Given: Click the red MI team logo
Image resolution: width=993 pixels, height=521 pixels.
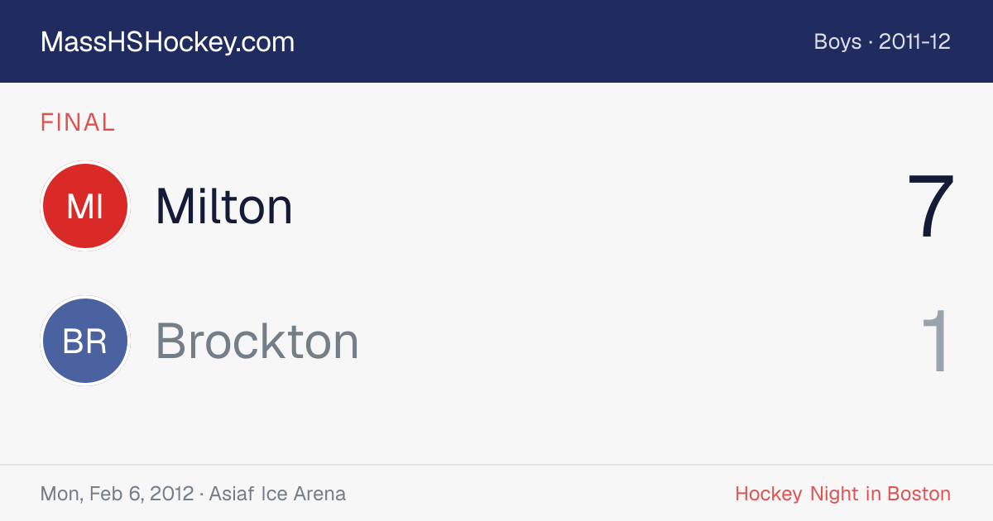Looking at the screenshot, I should [85, 206].
